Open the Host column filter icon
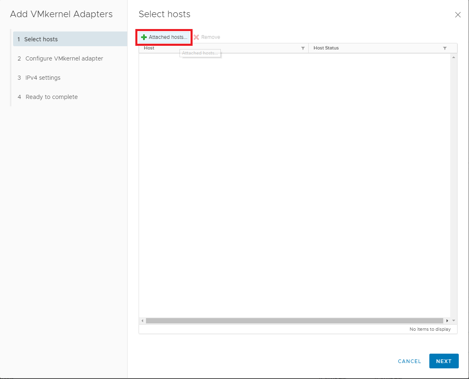This screenshot has height=379, width=469. click(303, 48)
